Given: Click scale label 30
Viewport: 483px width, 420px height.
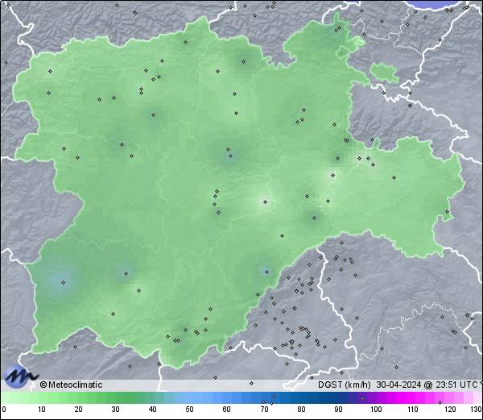Looking at the screenshot, I should (115, 410).
